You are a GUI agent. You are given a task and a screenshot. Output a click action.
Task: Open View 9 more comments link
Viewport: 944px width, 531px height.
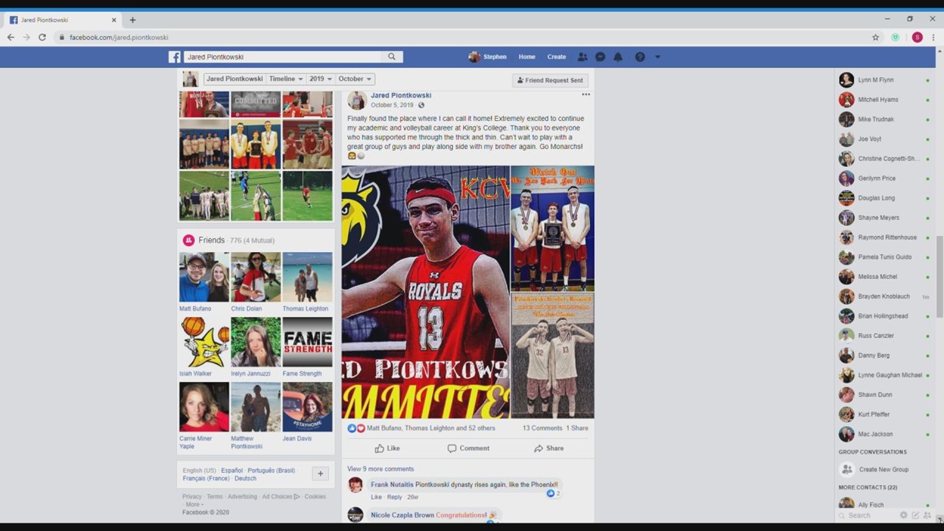[x=380, y=469]
